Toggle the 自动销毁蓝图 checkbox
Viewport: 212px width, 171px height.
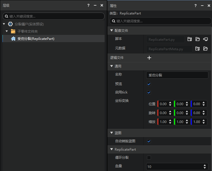[149, 141]
